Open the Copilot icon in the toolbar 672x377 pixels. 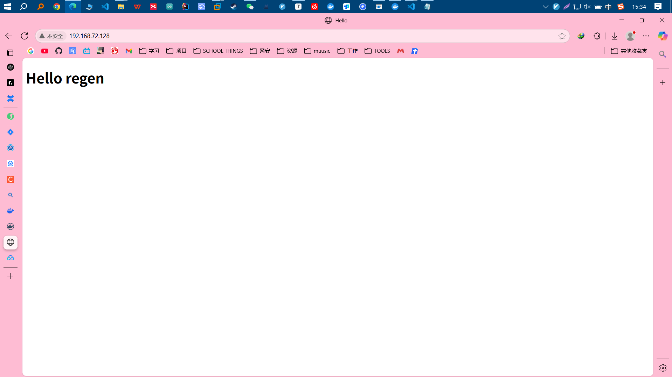coord(663,36)
